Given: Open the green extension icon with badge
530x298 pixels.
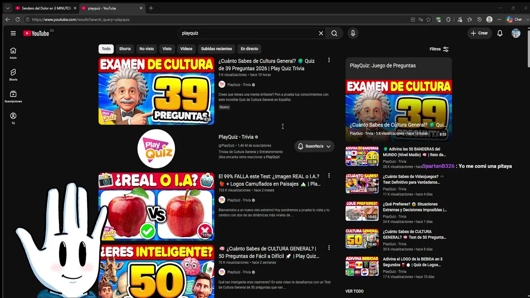Looking at the screenshot, I should [438, 19].
